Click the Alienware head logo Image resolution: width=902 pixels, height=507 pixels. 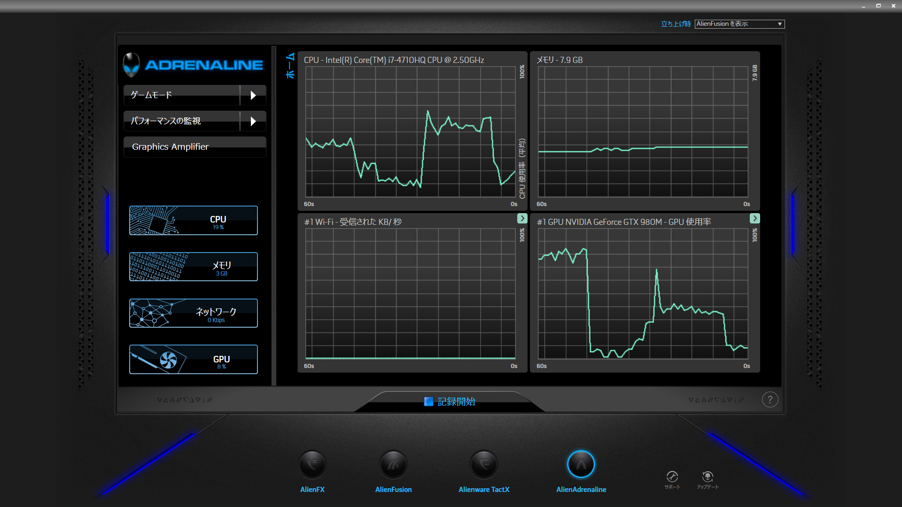click(132, 65)
